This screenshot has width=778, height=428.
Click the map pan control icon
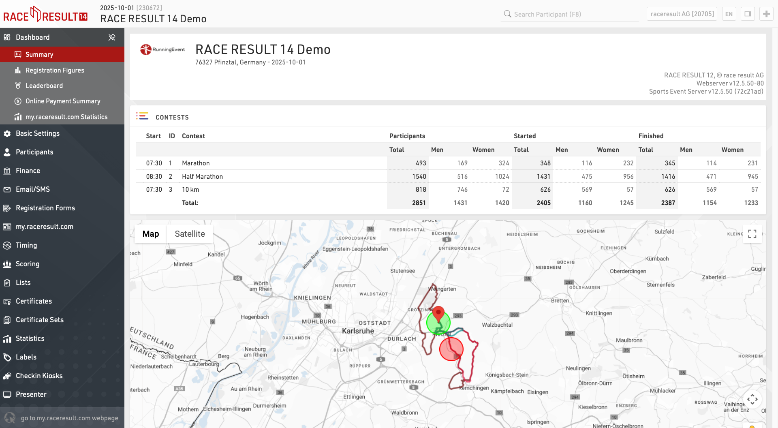(x=752, y=399)
